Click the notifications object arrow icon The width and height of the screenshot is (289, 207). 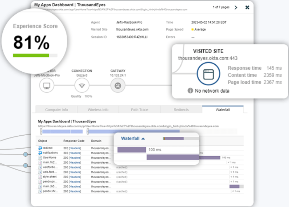[x=40, y=153]
